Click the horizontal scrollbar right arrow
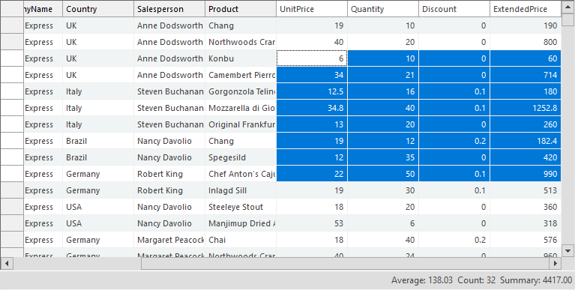The image size is (575, 290). [x=556, y=263]
